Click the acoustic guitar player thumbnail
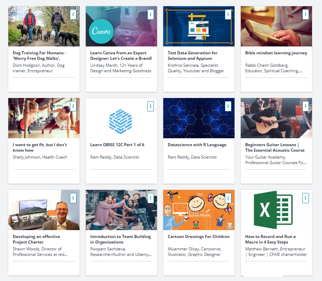 click(276, 118)
